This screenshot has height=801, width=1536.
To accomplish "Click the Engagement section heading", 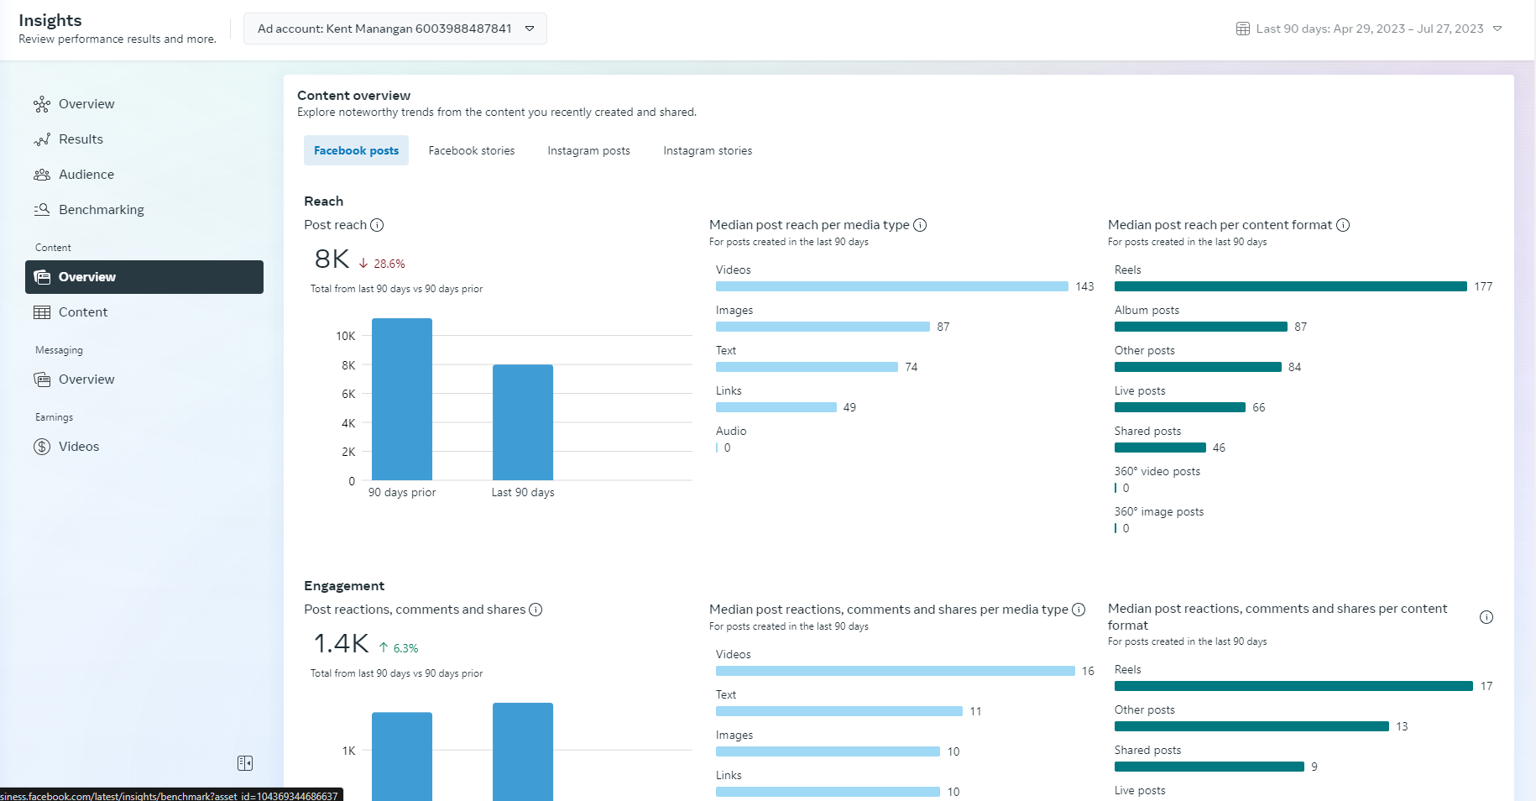I will point(344,586).
